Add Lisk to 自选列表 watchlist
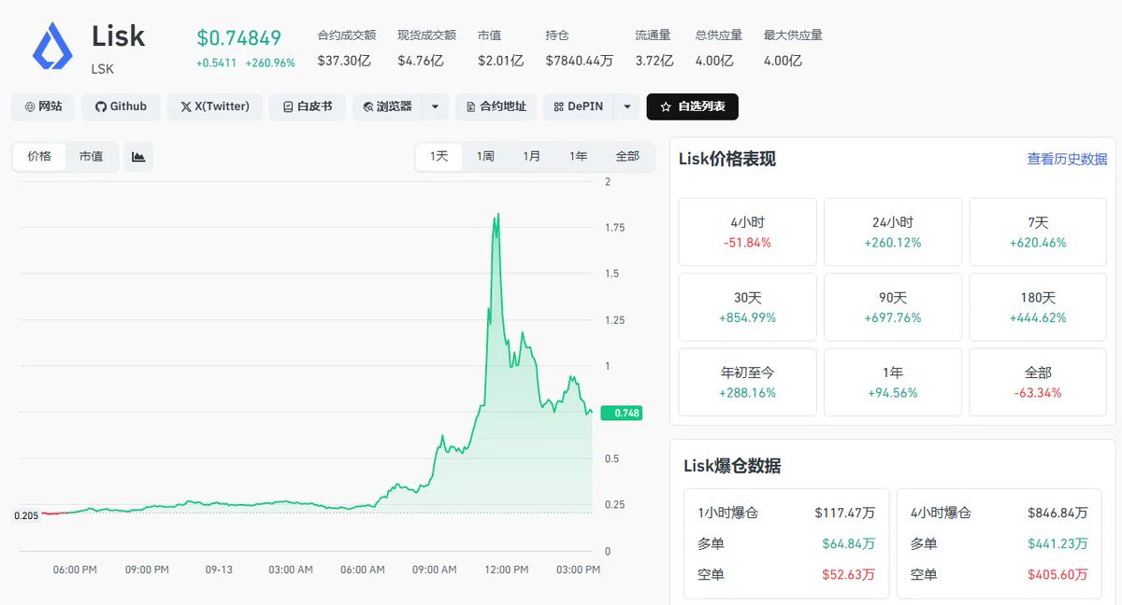1122x605 pixels. pyautogui.click(x=693, y=106)
